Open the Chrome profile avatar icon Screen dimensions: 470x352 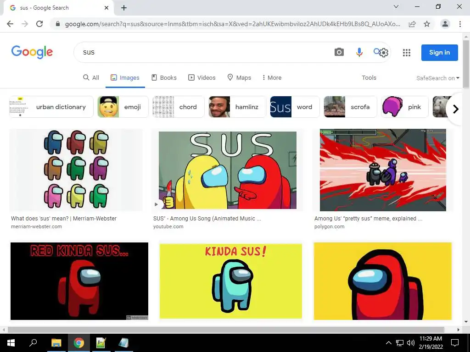445,24
